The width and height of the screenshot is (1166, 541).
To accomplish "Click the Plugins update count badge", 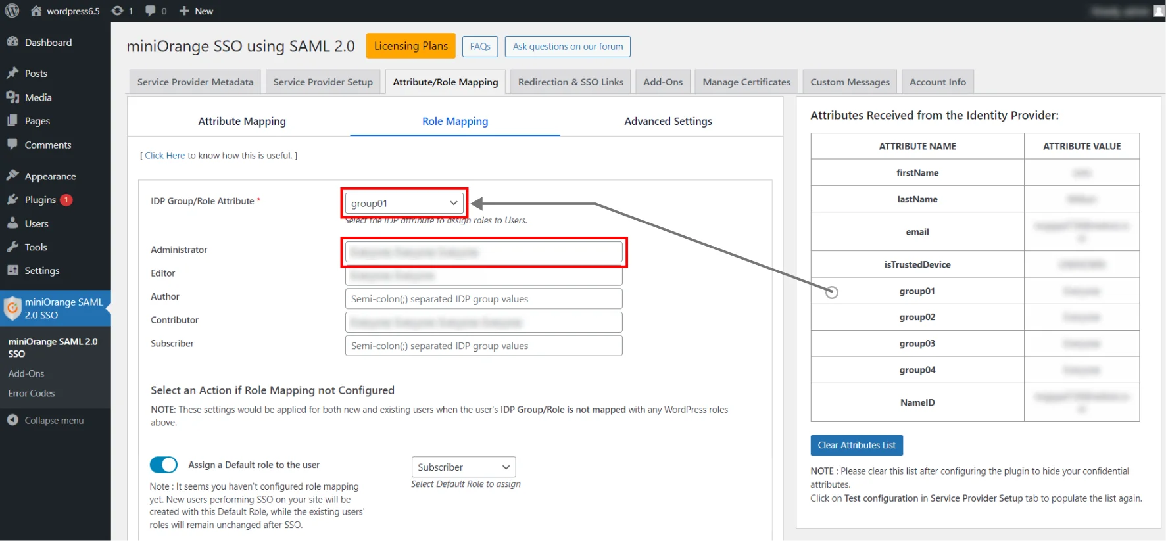I will click(x=66, y=200).
